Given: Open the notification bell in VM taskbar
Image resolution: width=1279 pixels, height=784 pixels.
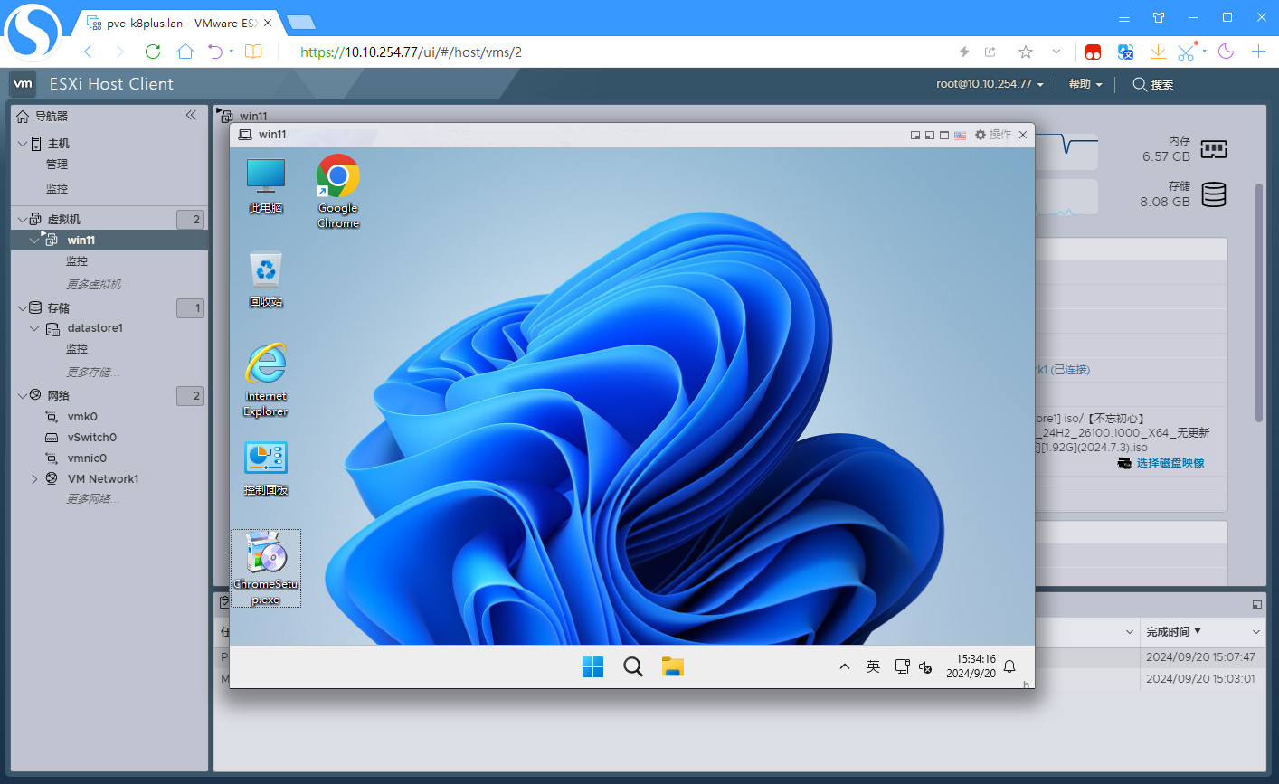Looking at the screenshot, I should click(x=1009, y=666).
